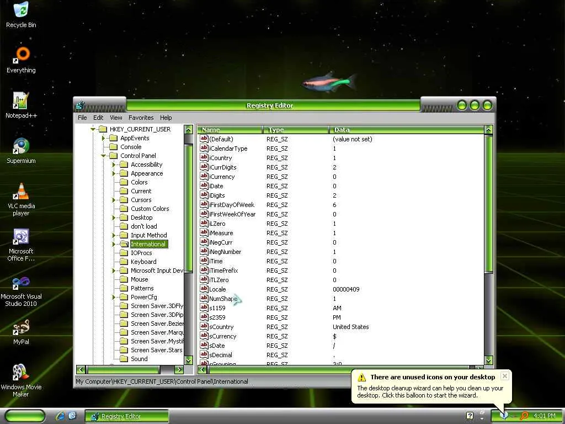The image size is (565, 424).
Task: Click the iFirstDayOfWeek value icon
Action: 204,204
